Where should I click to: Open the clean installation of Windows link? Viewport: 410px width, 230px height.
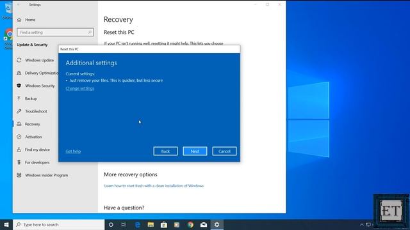(x=154, y=186)
